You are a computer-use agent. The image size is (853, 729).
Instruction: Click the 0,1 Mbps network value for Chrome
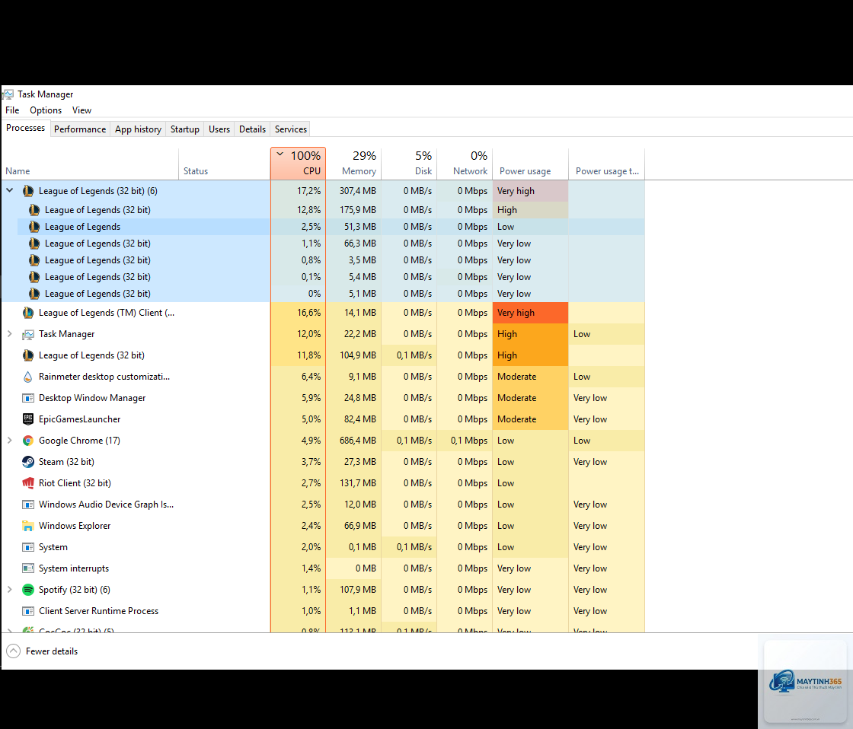click(x=469, y=441)
